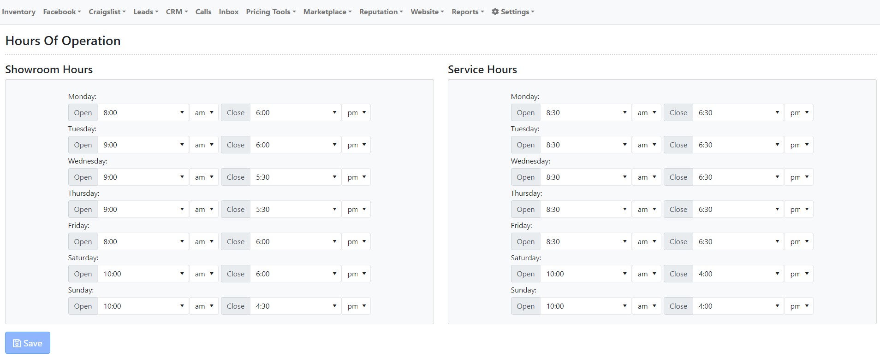Open the Settings gear menu
Viewport: 880px width, 357px height.
tap(512, 12)
